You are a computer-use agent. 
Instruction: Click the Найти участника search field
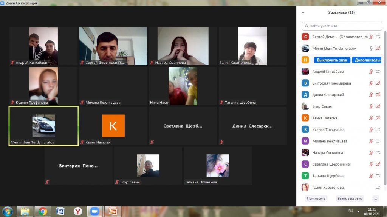[x=342, y=26]
